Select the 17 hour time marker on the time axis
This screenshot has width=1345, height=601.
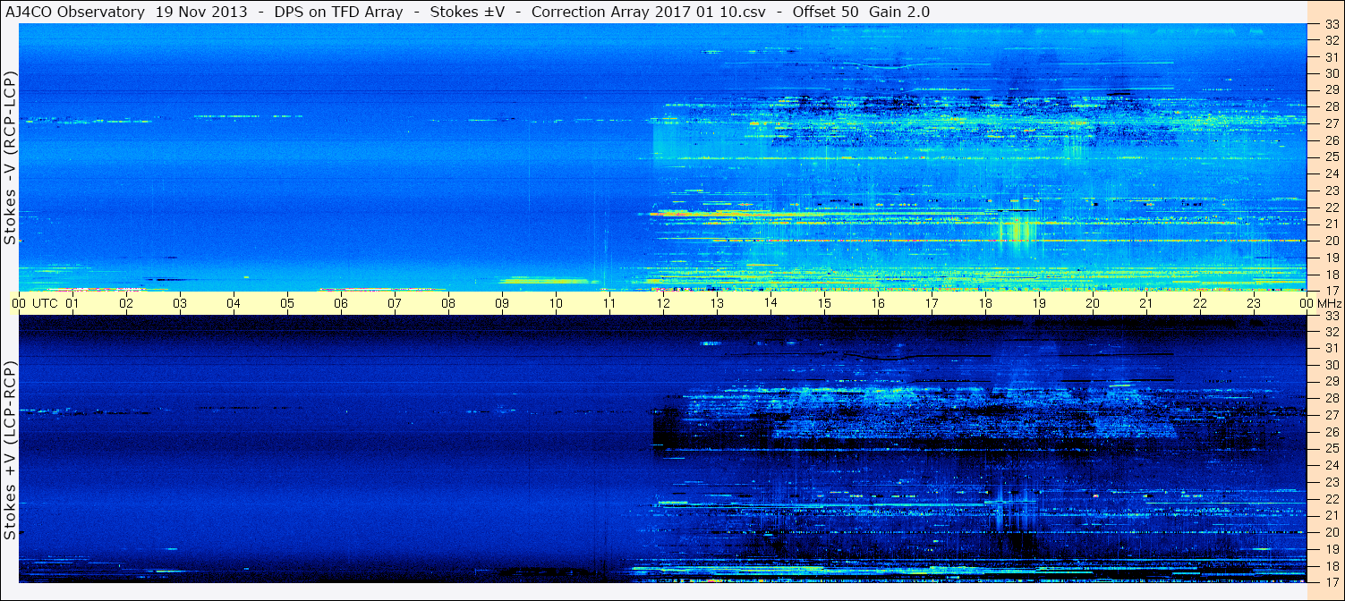[932, 303]
